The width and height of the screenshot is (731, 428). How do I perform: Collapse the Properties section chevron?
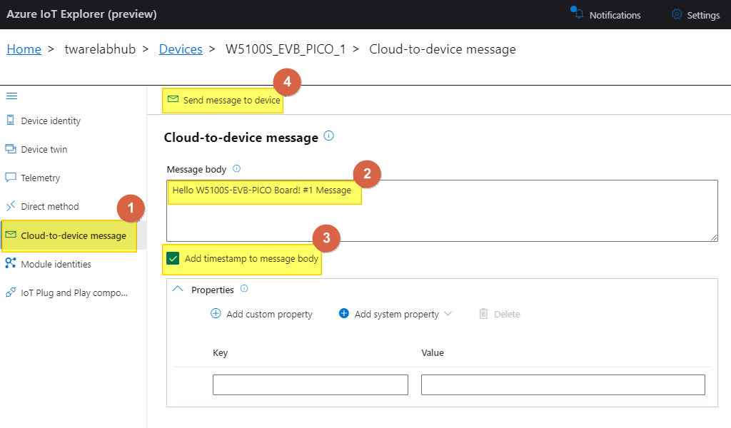(x=178, y=289)
